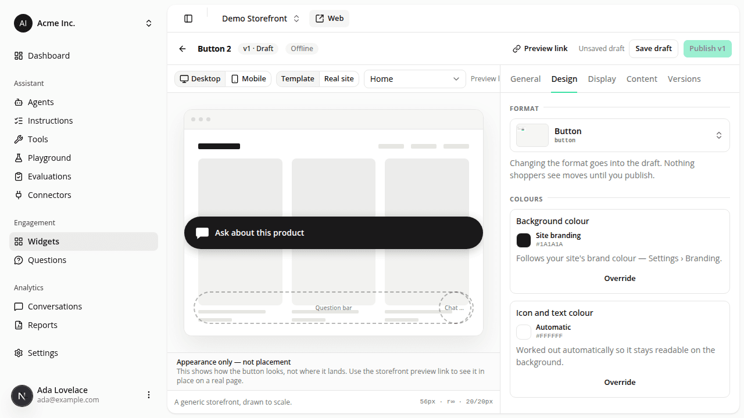Viewport: 744px width, 418px height.
Task: Switch the preview to Mobile
Action: tap(248, 79)
